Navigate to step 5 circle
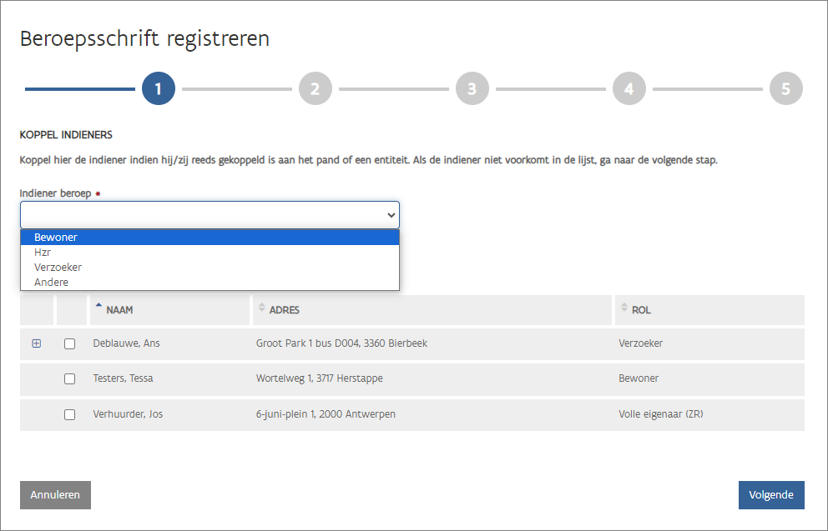This screenshot has height=531, width=828. pyautogui.click(x=786, y=88)
